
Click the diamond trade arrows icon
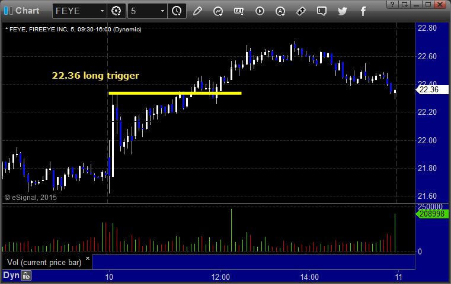[x=301, y=11]
